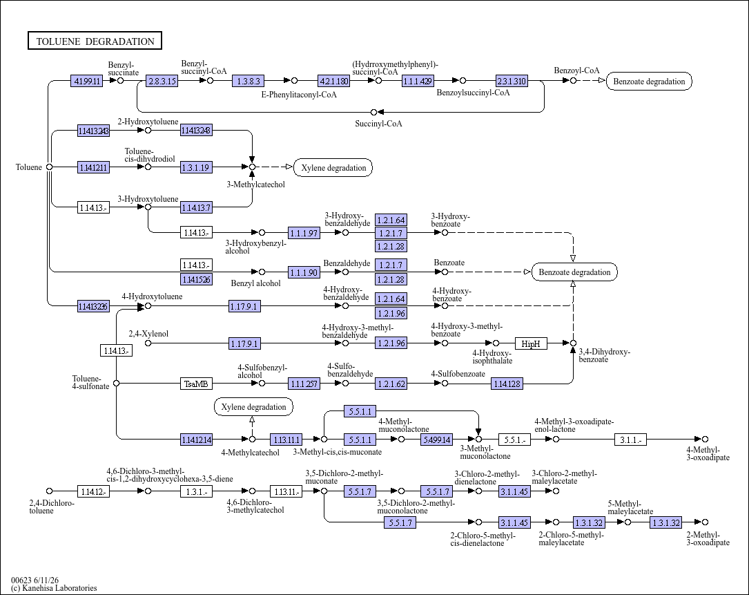Viewport: 749px width, 595px height.
Task: Click the 3,4-Dihydroxybenzoate compound circle
Action: pos(573,343)
